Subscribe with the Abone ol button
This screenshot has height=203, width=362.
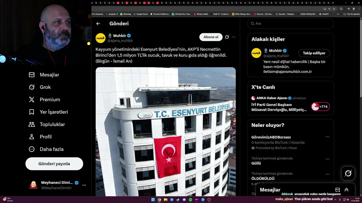(x=211, y=37)
